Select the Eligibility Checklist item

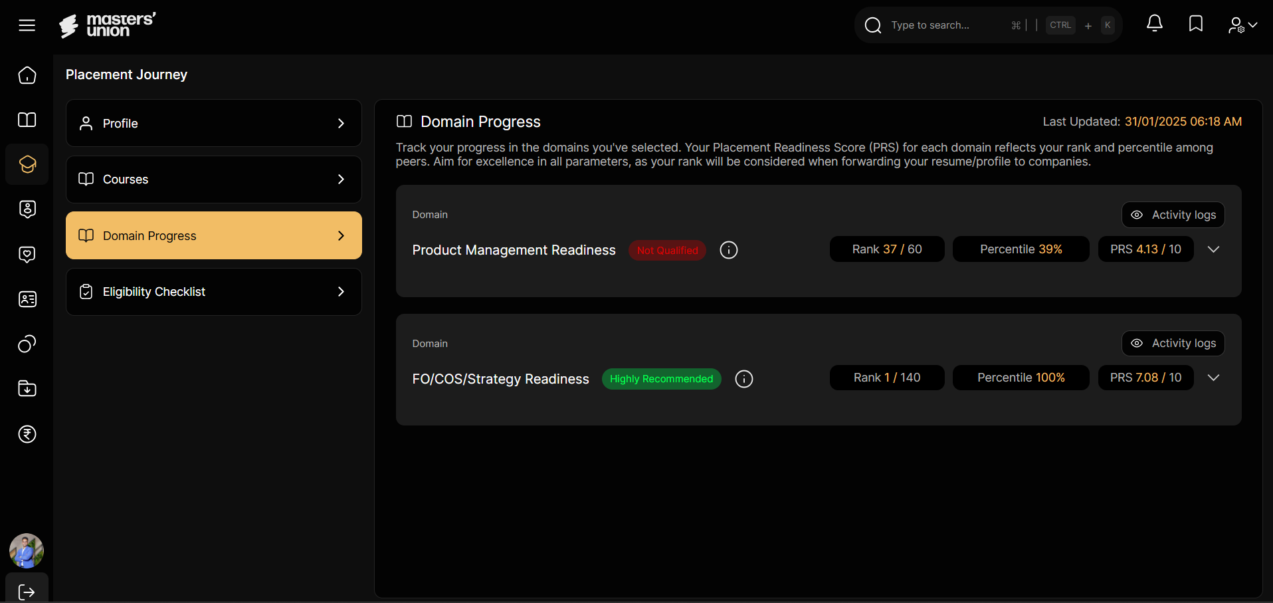click(x=213, y=292)
